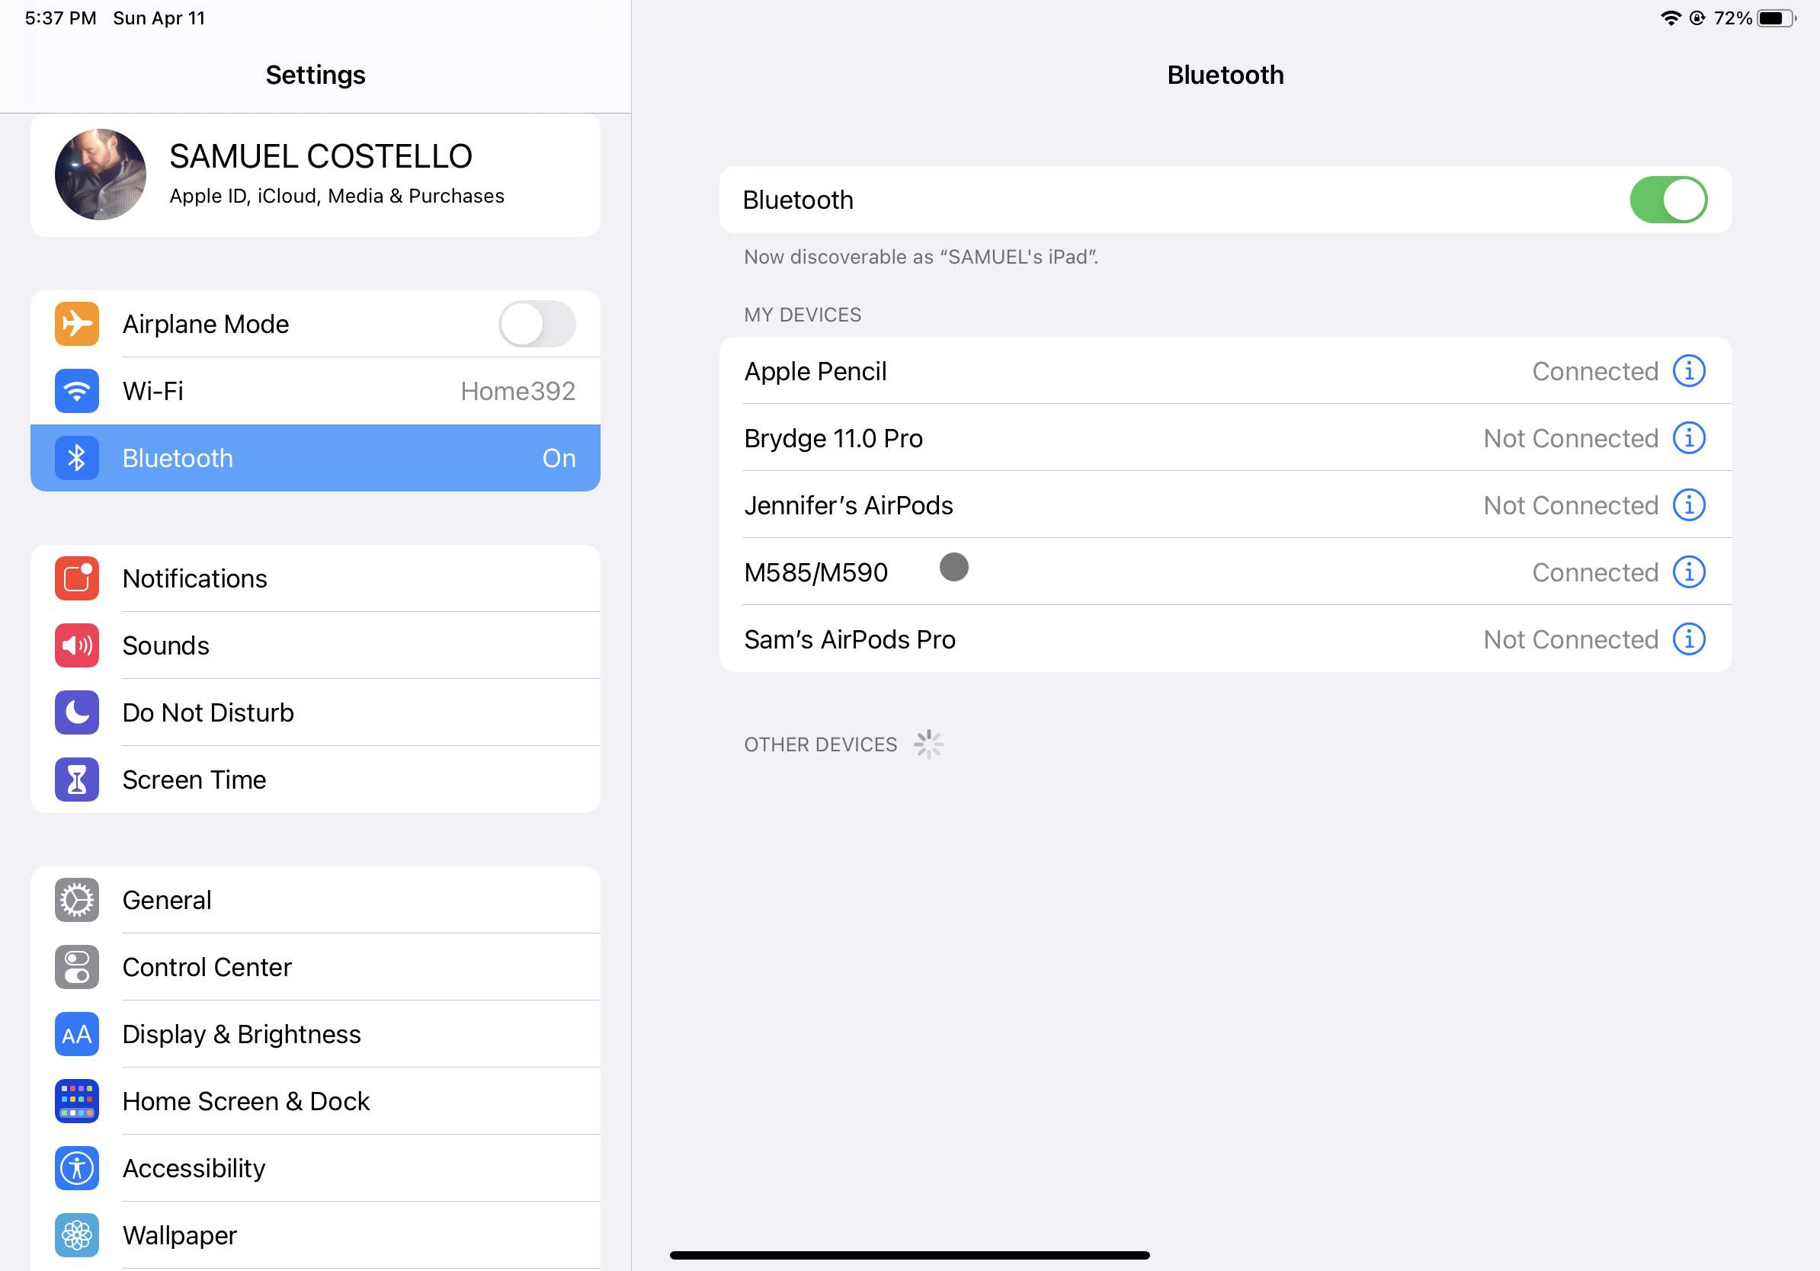Tap the battery icon in status bar
The height and width of the screenshot is (1271, 1820).
coord(1776,18)
